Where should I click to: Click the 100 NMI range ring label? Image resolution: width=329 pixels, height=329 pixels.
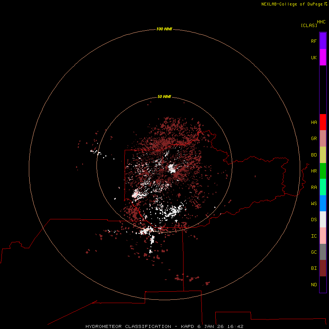[x=164, y=29]
